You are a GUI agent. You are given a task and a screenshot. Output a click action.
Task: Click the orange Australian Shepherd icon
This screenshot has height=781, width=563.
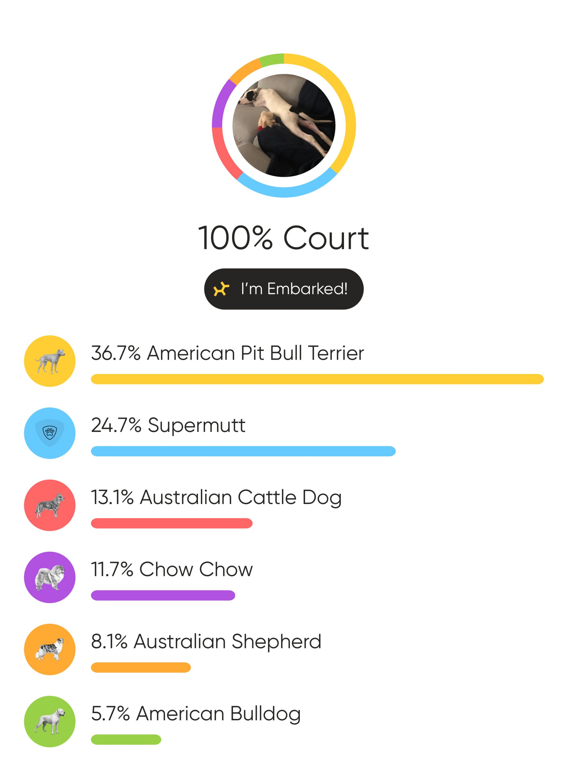coord(50,649)
